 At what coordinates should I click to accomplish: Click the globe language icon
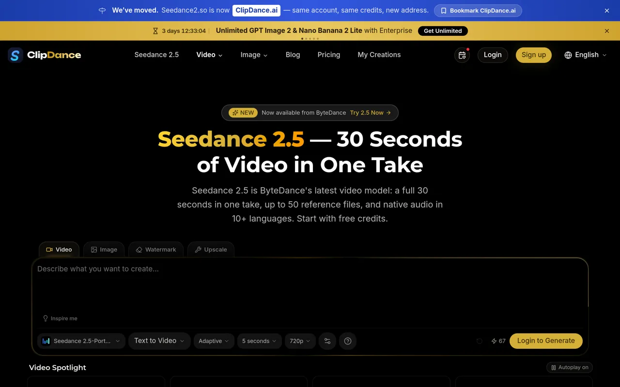pyautogui.click(x=568, y=55)
